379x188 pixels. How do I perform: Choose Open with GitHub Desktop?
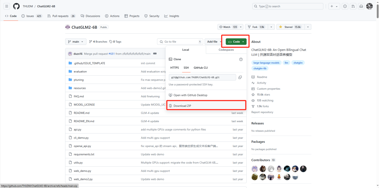[206, 95]
